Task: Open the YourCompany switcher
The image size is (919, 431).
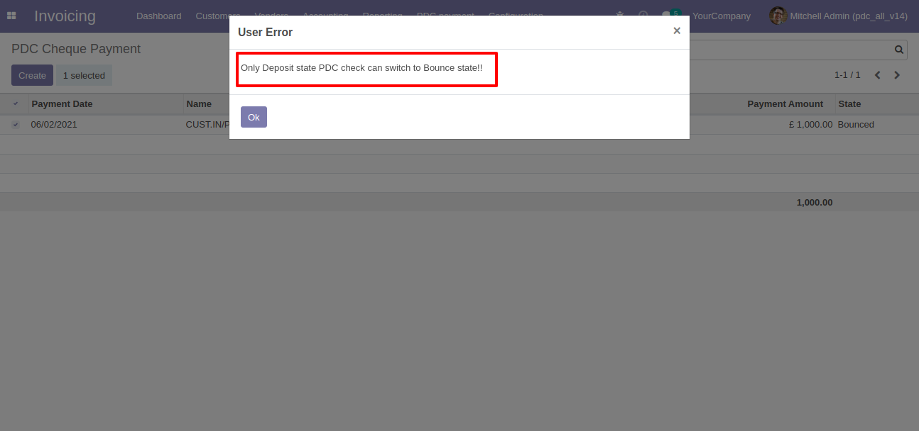Action: point(721,16)
